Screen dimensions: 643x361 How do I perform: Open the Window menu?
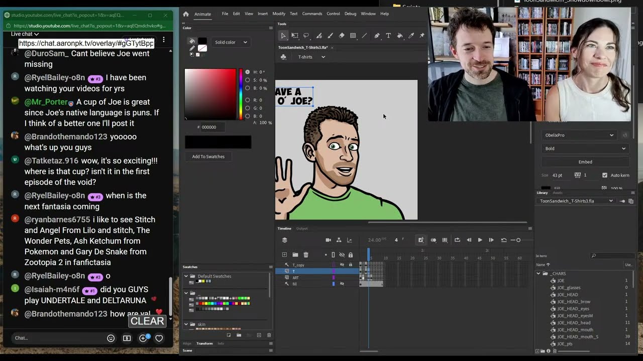pos(368,14)
